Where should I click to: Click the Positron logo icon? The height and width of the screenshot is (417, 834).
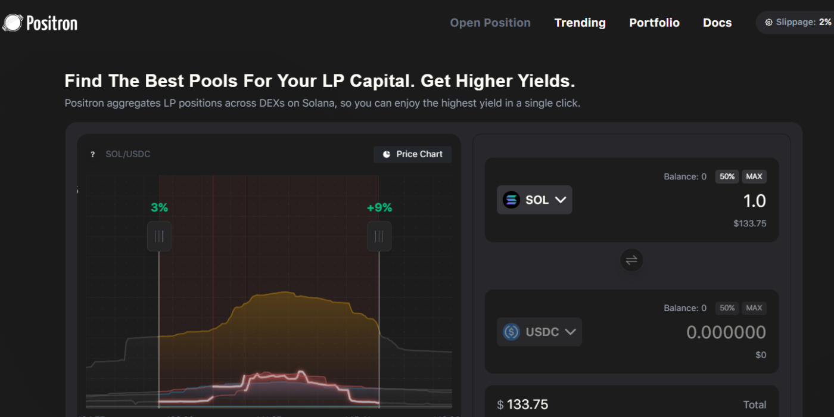click(12, 23)
